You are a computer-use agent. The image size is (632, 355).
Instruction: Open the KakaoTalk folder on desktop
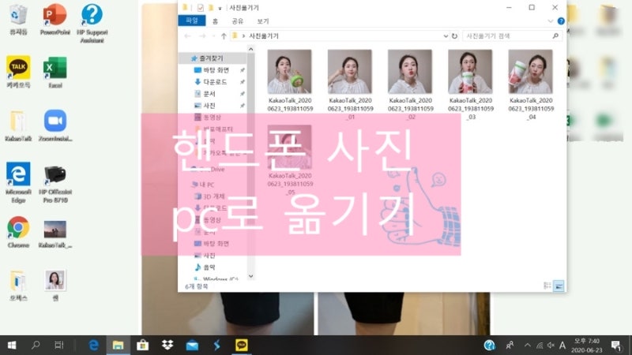[x=18, y=125]
